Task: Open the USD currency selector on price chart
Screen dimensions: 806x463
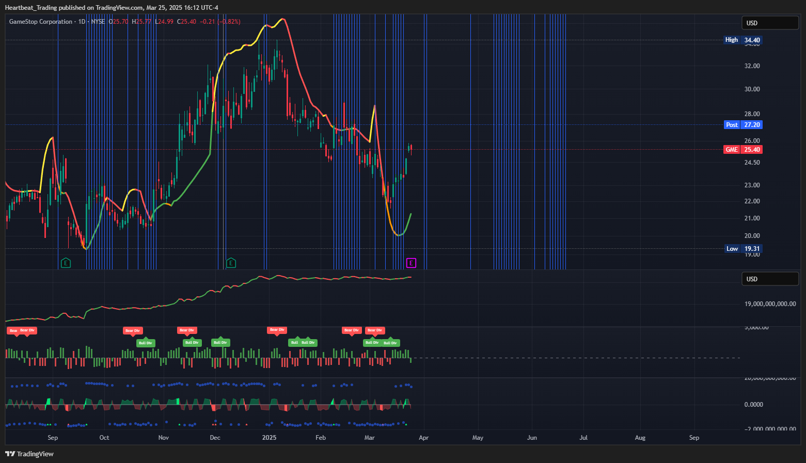Action: coord(770,23)
